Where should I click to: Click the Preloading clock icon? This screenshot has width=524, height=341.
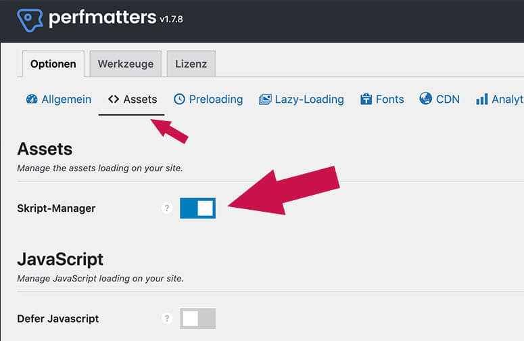click(x=179, y=99)
